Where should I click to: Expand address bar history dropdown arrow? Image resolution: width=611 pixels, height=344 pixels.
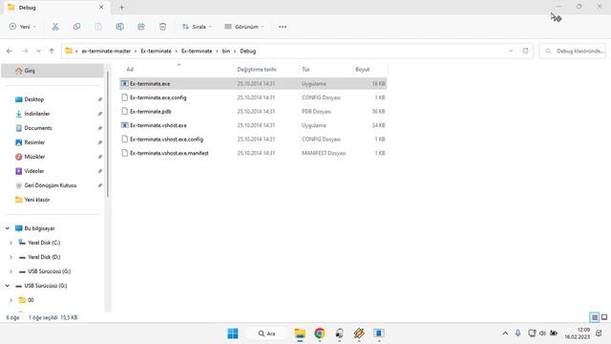tap(511, 51)
